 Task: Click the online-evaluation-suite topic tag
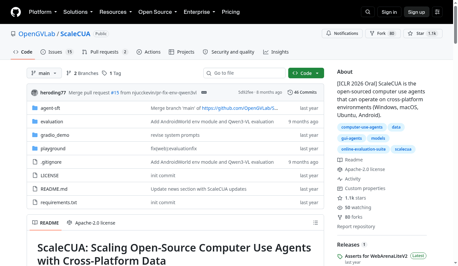click(x=364, y=149)
